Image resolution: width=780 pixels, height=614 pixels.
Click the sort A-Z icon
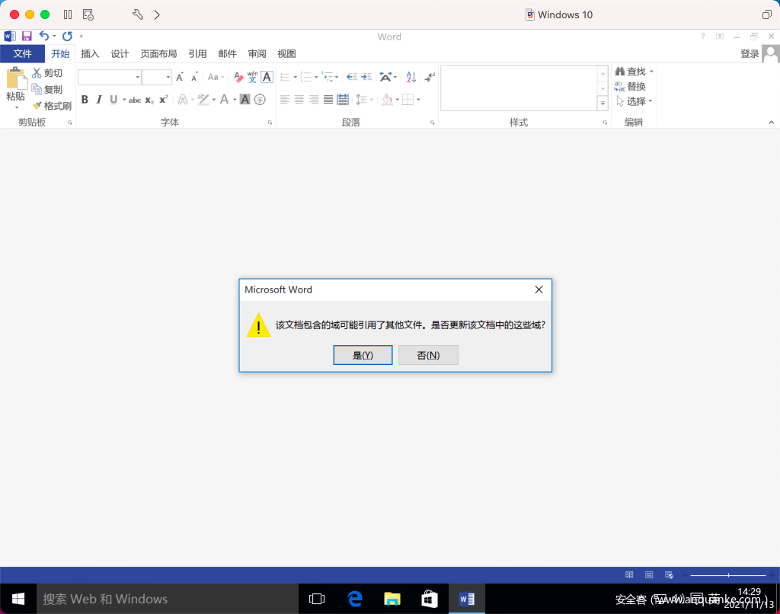point(411,77)
